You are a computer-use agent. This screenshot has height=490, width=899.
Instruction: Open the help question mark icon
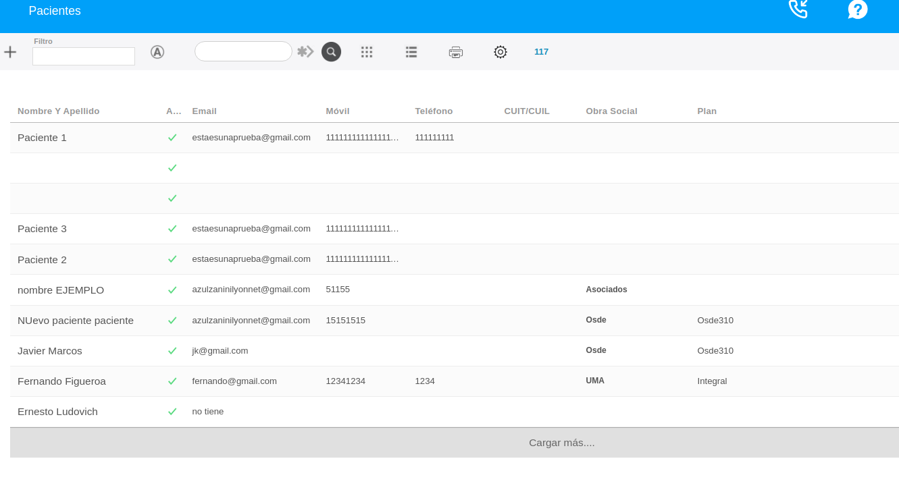pyautogui.click(x=857, y=9)
